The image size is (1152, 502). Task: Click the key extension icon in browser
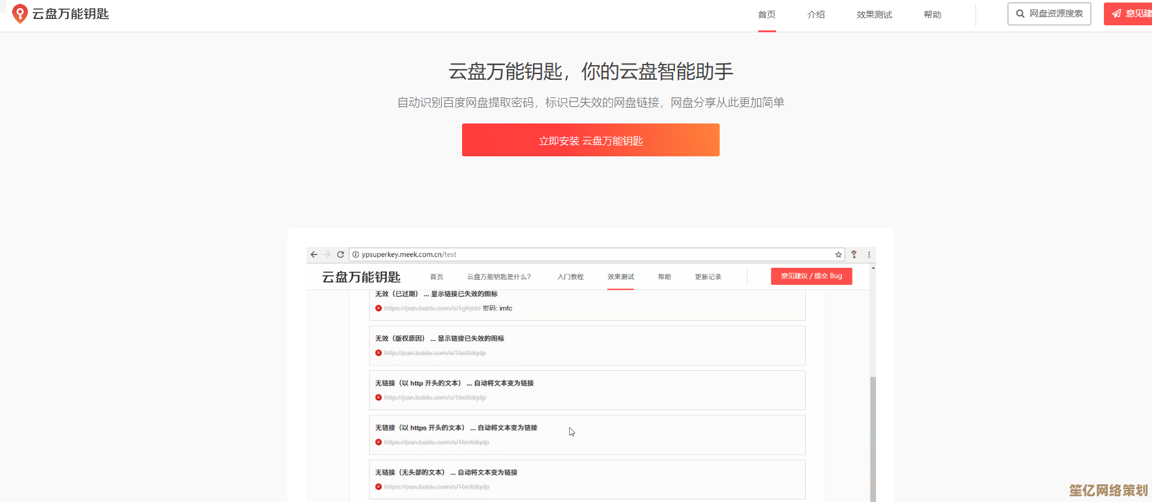(854, 254)
